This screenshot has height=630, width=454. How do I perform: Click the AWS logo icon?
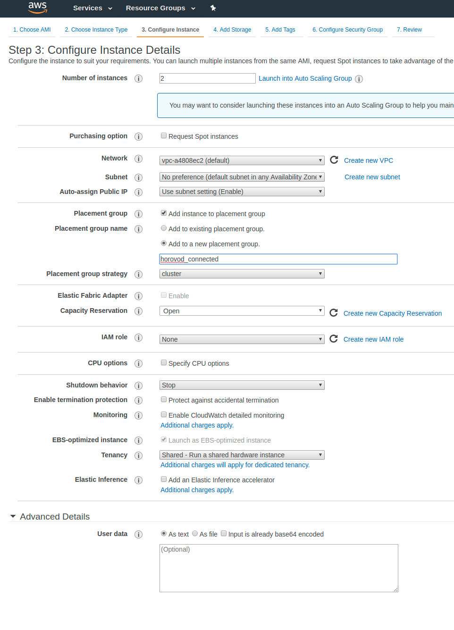click(37, 8)
